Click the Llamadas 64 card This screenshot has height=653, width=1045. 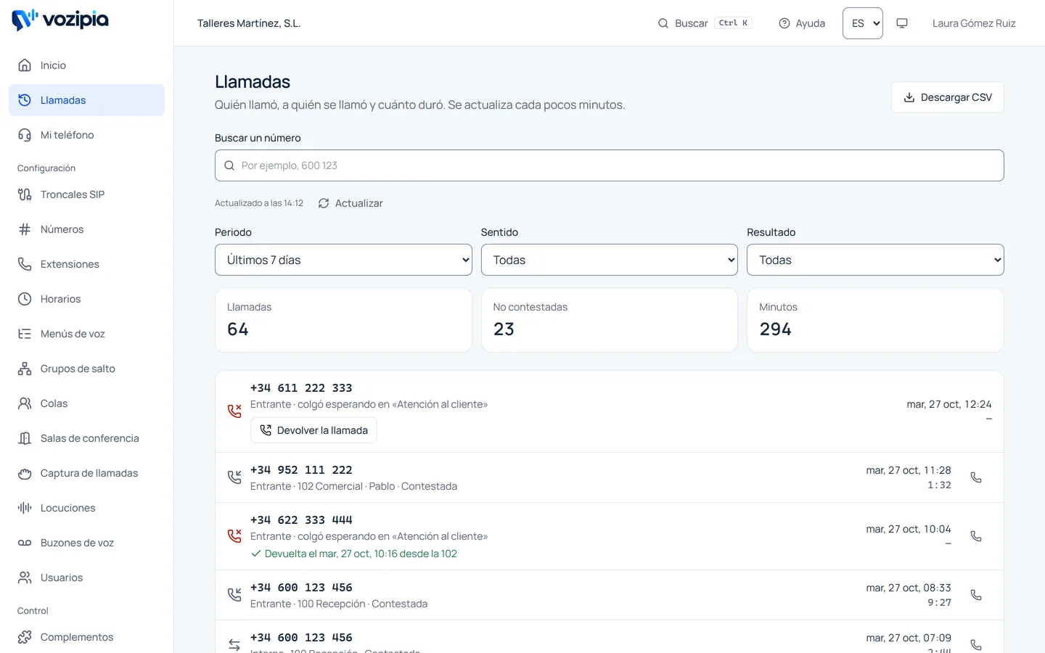pyautogui.click(x=343, y=320)
